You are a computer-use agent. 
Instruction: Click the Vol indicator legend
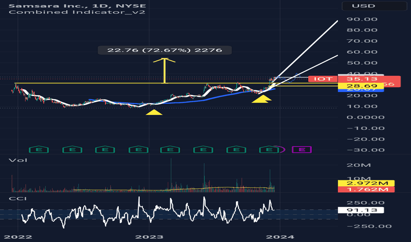point(18,160)
